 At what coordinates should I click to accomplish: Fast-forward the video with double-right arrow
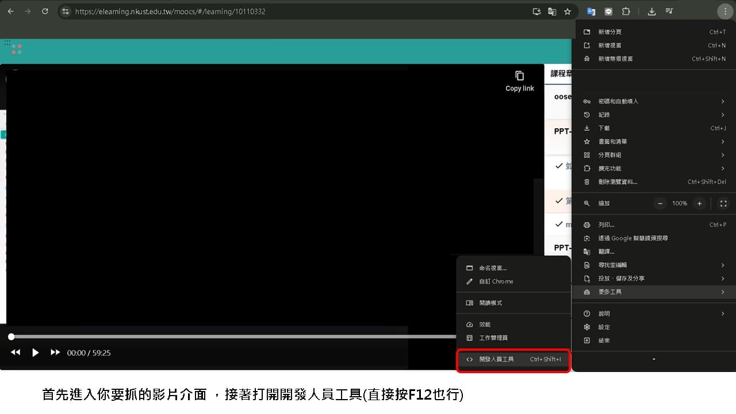(x=55, y=352)
